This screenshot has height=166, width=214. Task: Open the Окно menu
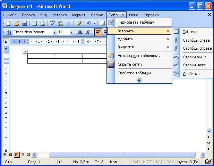(134, 15)
